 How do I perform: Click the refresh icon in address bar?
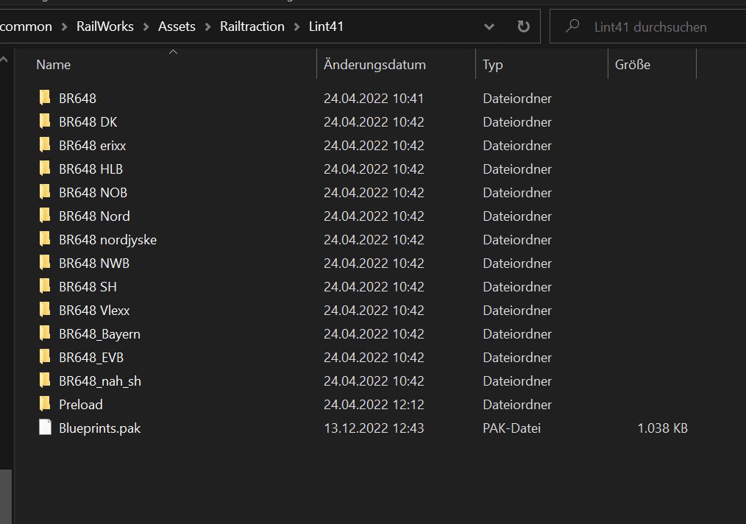tap(523, 26)
